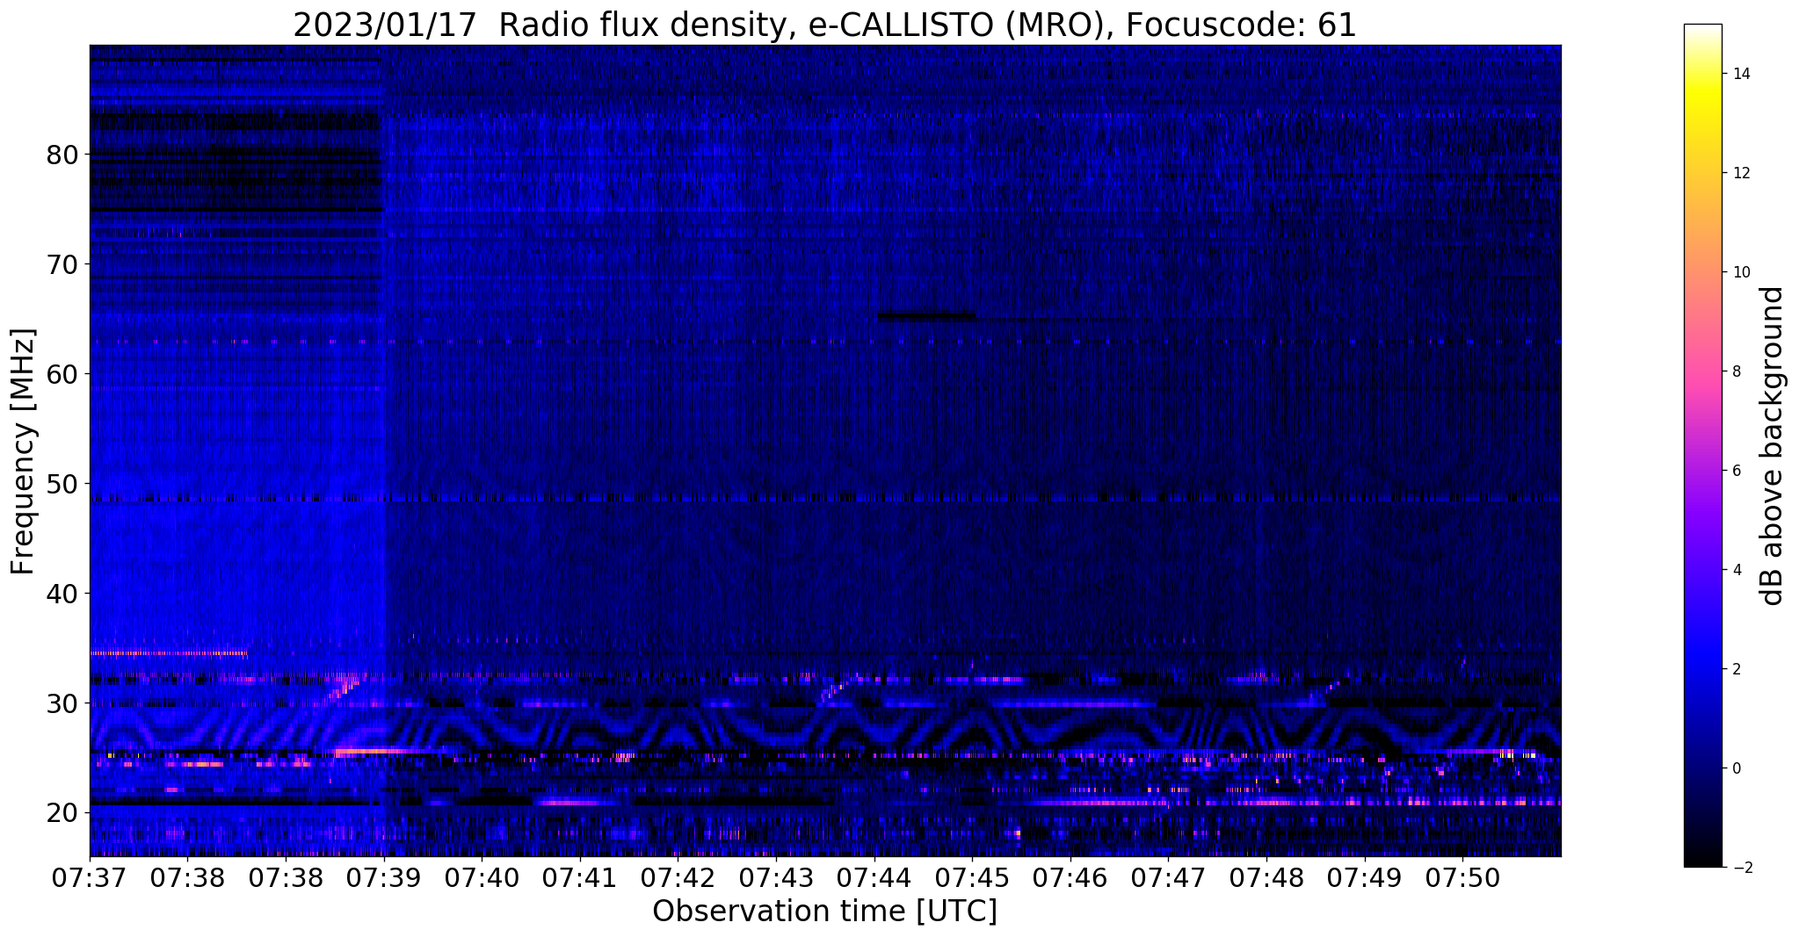Click the 14 label on the colorbar
This screenshot has width=1799, height=937.
[x=1741, y=74]
